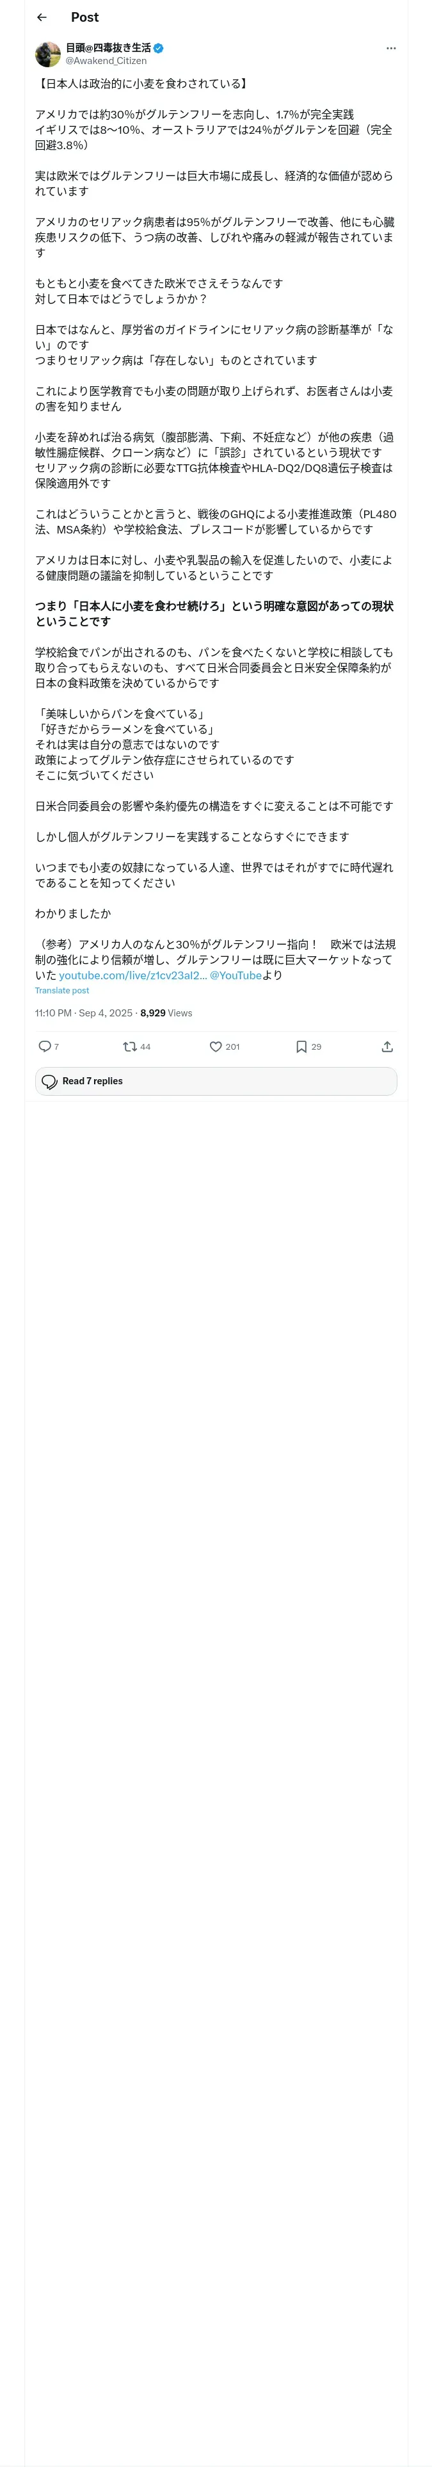Click the blue verified badge icon

(x=158, y=48)
